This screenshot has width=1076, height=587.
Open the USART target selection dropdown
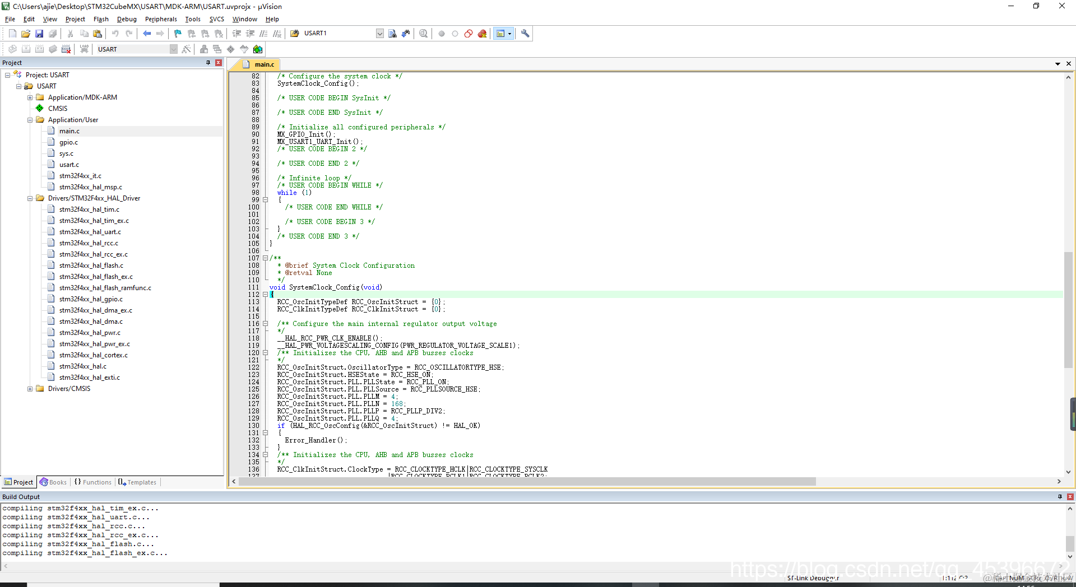click(174, 49)
